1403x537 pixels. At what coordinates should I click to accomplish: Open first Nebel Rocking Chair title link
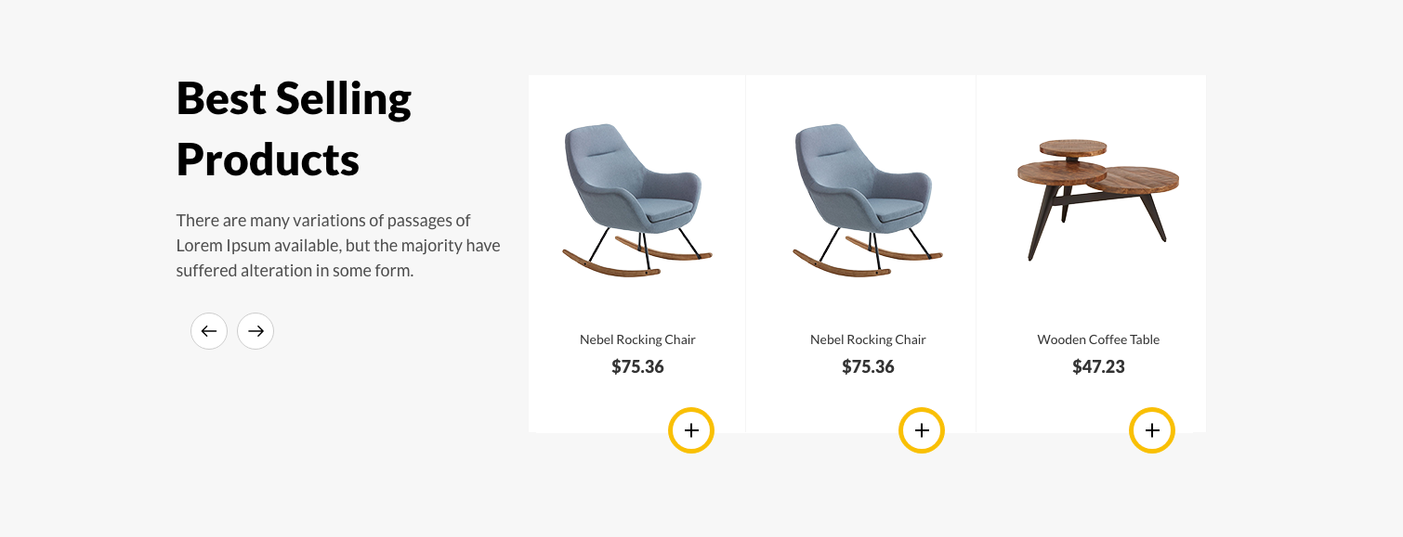(x=637, y=339)
